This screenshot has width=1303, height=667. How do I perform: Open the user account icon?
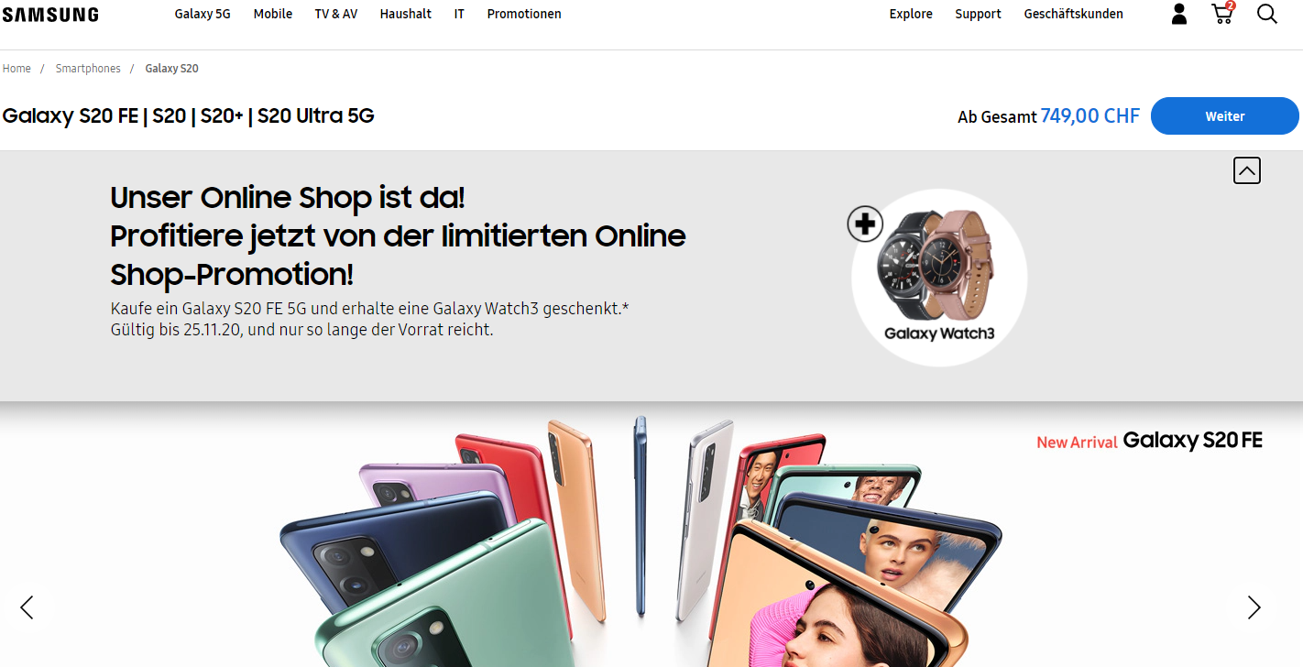[1179, 14]
